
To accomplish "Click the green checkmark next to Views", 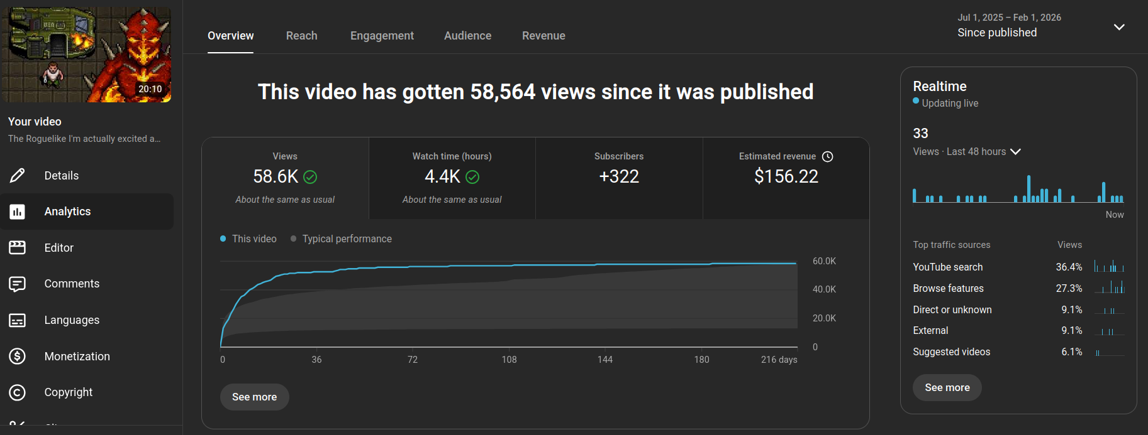I will click(x=310, y=177).
